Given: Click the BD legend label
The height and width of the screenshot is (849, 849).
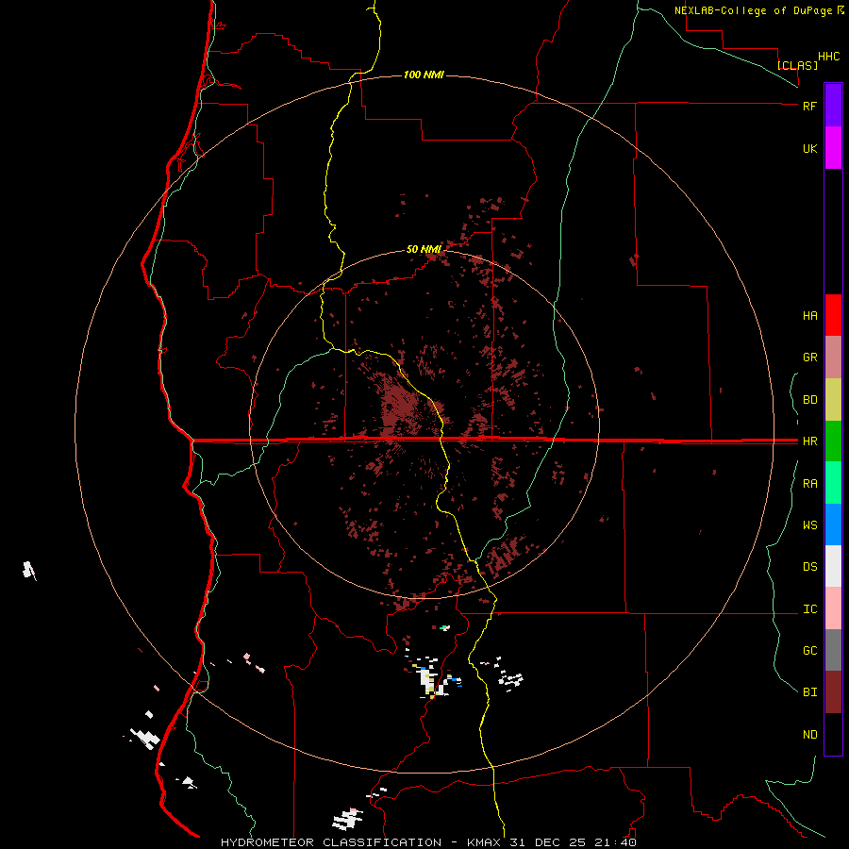Looking at the screenshot, I should (809, 400).
